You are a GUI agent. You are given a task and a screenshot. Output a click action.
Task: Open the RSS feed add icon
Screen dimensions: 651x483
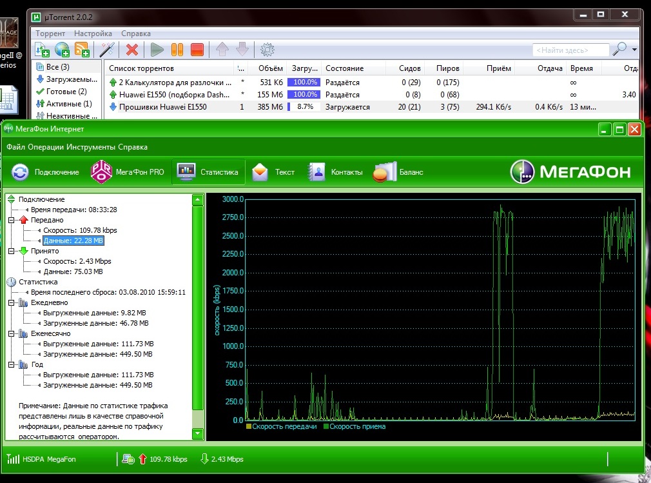[x=82, y=50]
